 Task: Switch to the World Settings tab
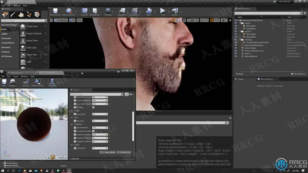pyautogui.click(x=266, y=79)
